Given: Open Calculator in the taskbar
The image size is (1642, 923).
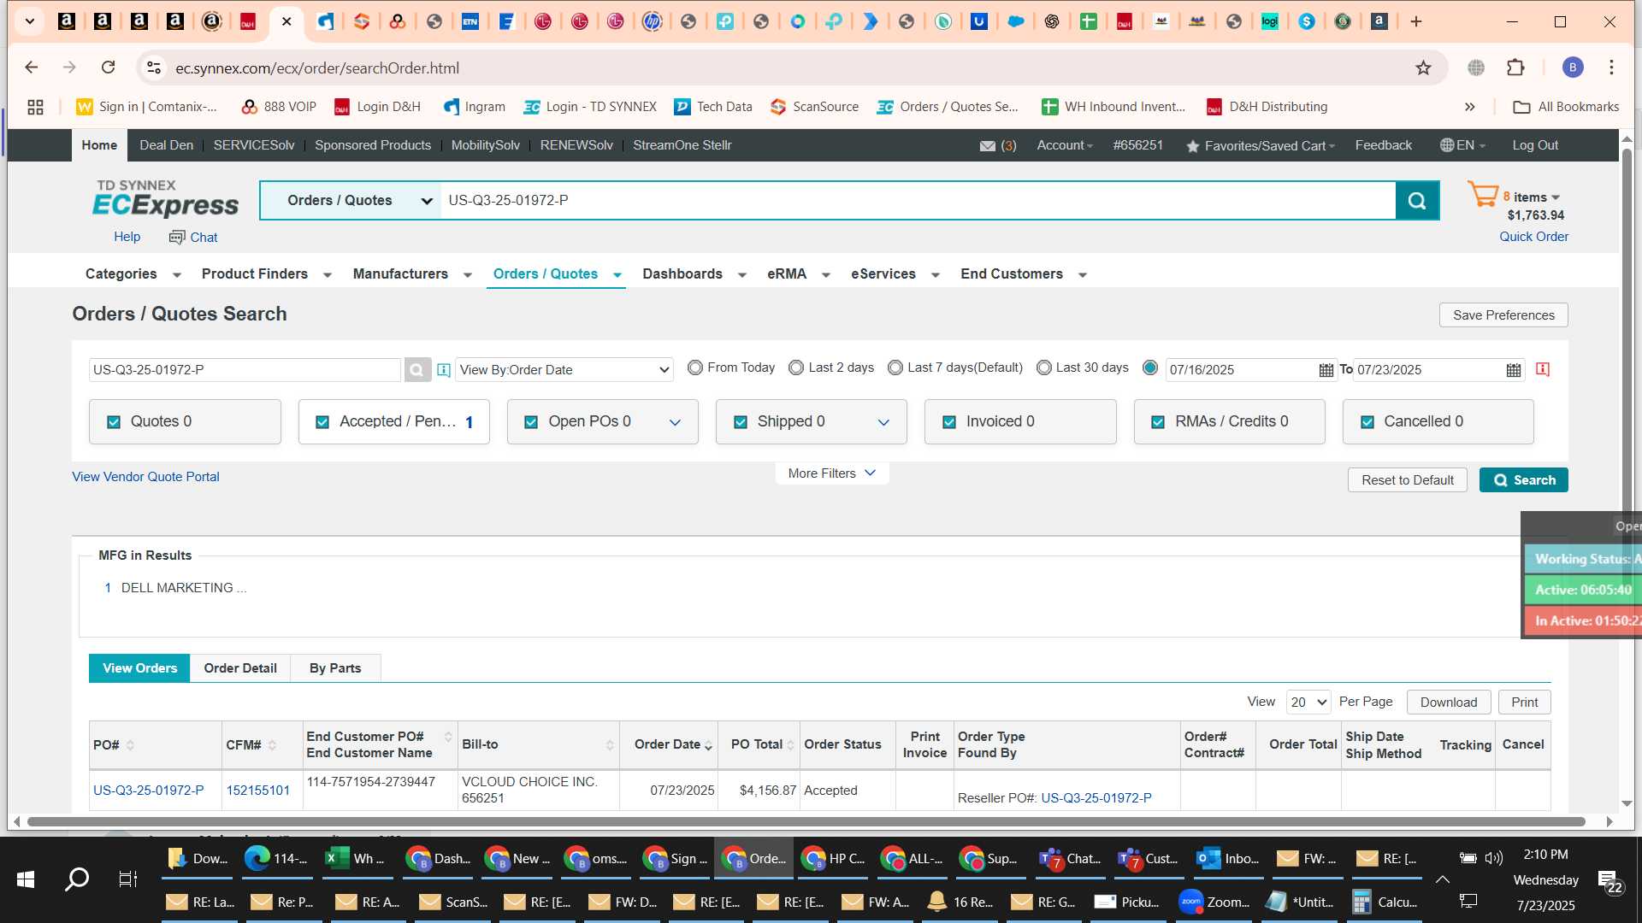Looking at the screenshot, I should tap(1385, 902).
